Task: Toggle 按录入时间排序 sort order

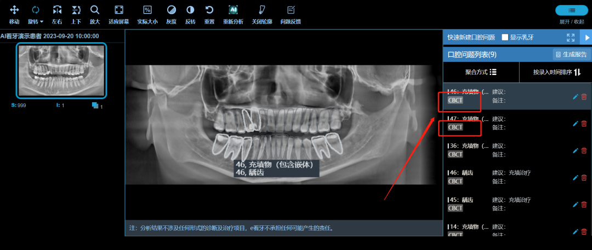Action: 556,72
